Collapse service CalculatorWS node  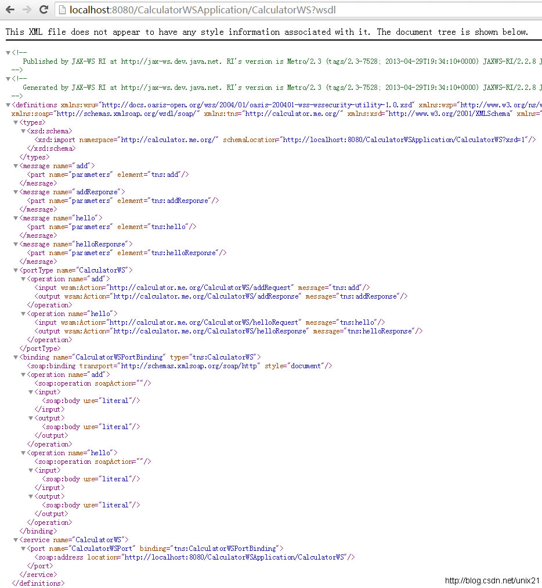point(16,540)
